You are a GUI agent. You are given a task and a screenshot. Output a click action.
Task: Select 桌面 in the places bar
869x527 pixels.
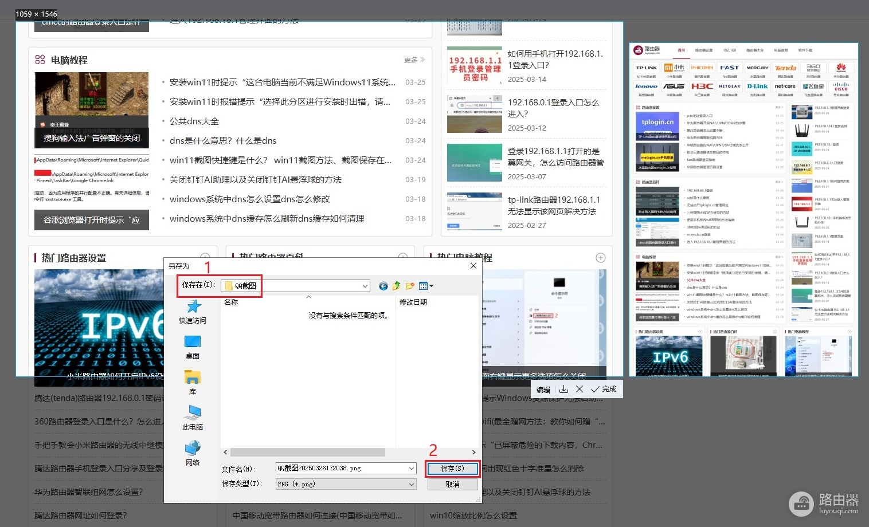[193, 348]
